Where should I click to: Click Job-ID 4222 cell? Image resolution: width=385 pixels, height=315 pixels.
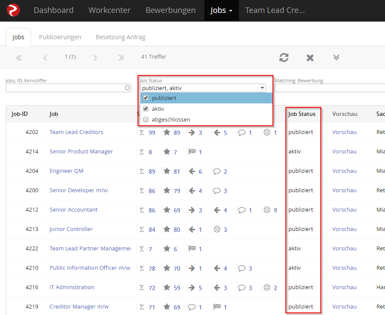click(32, 248)
